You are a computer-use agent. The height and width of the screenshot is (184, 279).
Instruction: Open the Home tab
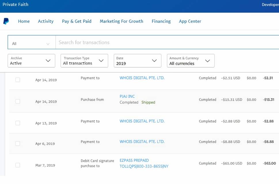coord(24,21)
